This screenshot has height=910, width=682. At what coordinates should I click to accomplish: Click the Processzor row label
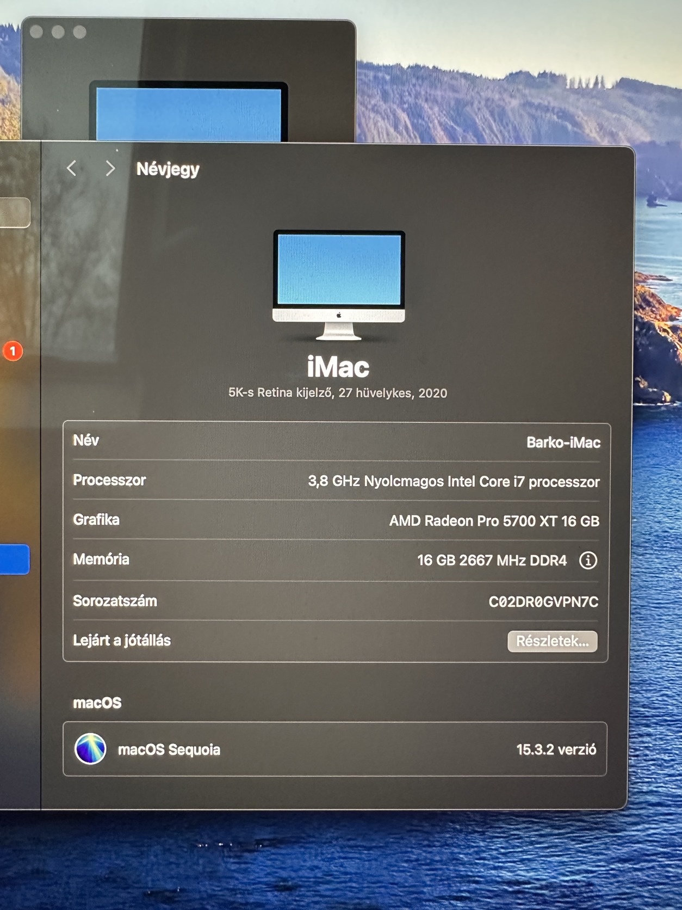coord(109,480)
